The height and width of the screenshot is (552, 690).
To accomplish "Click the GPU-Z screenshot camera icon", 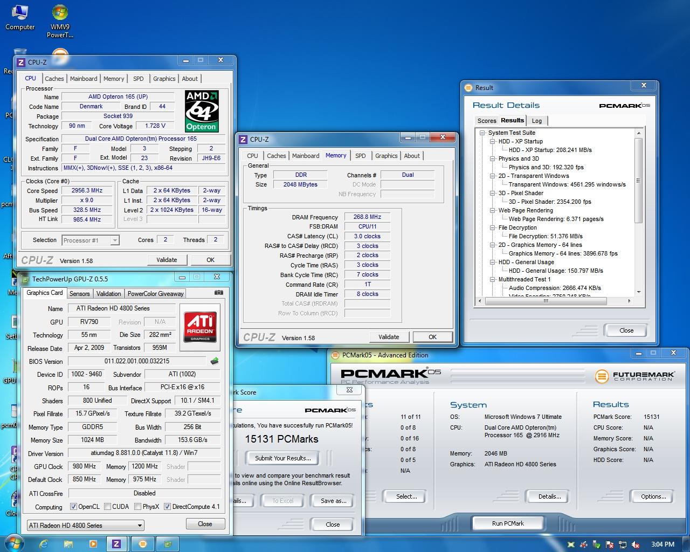I will tap(218, 293).
